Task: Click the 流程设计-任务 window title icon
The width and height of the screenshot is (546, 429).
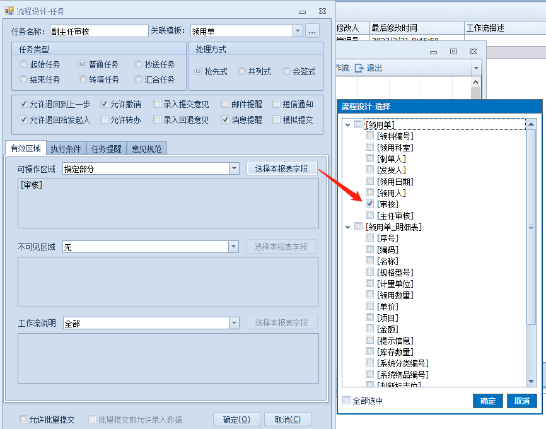Action: (x=9, y=11)
